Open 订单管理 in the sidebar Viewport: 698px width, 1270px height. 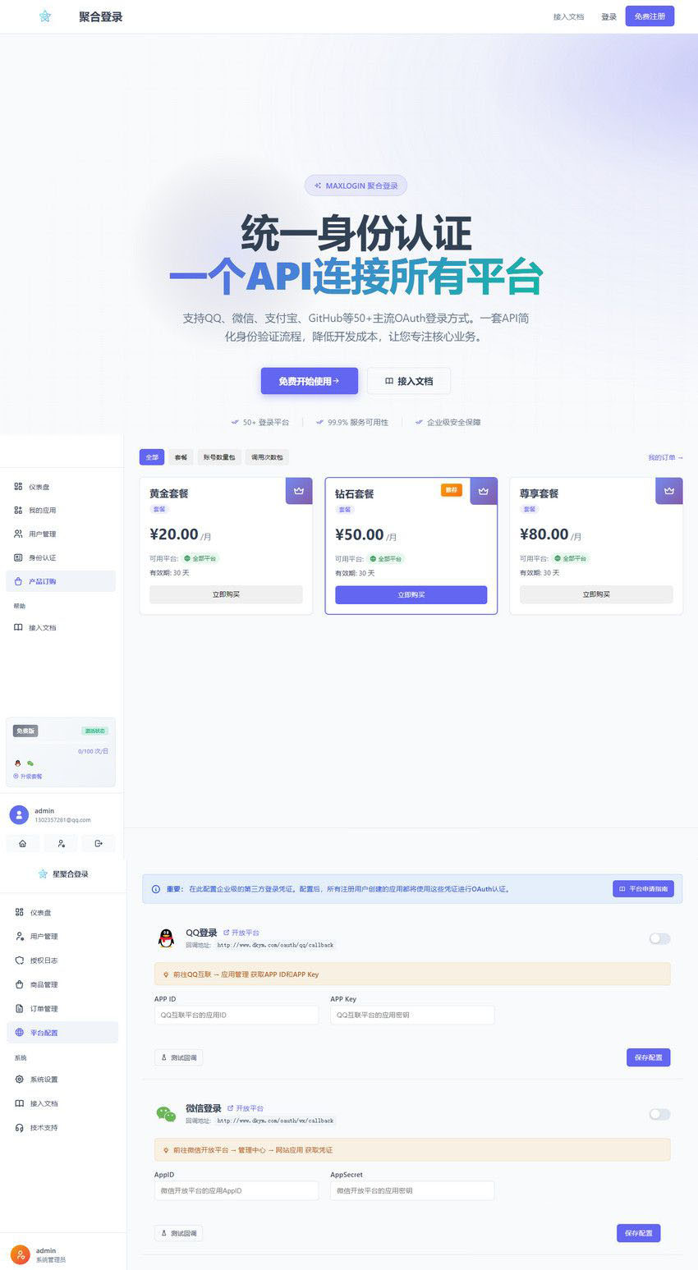44,1009
